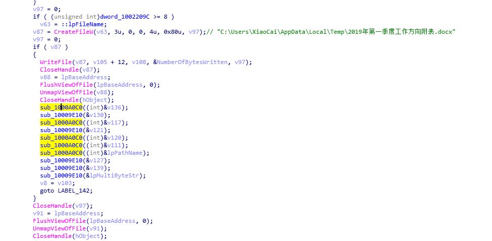Select the WriteFile function name
The image size is (492, 241).
coord(56,62)
